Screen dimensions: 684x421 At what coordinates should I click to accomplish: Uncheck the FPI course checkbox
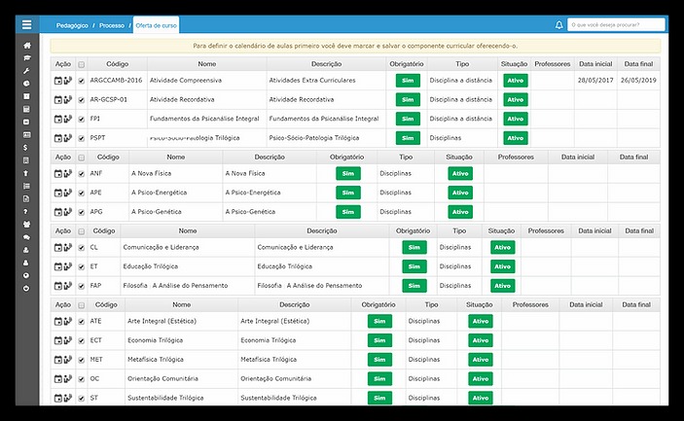click(x=81, y=119)
